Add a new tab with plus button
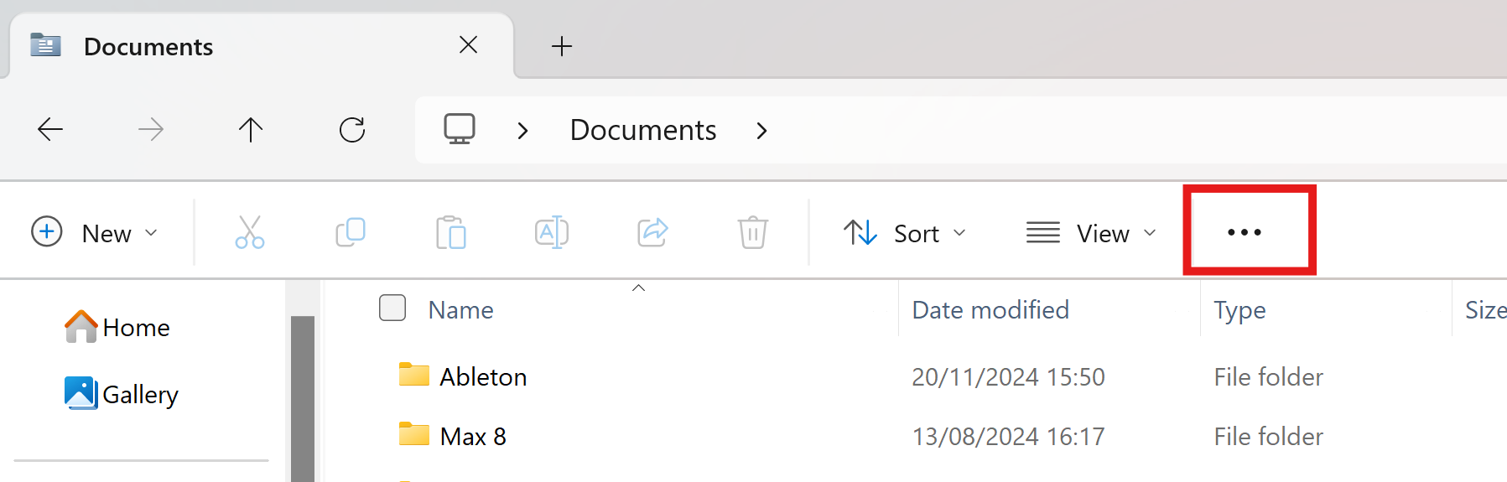This screenshot has width=1507, height=482. [562, 46]
